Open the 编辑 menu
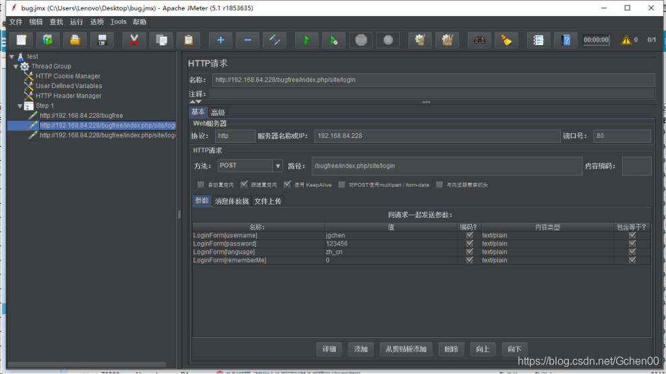 pos(36,22)
